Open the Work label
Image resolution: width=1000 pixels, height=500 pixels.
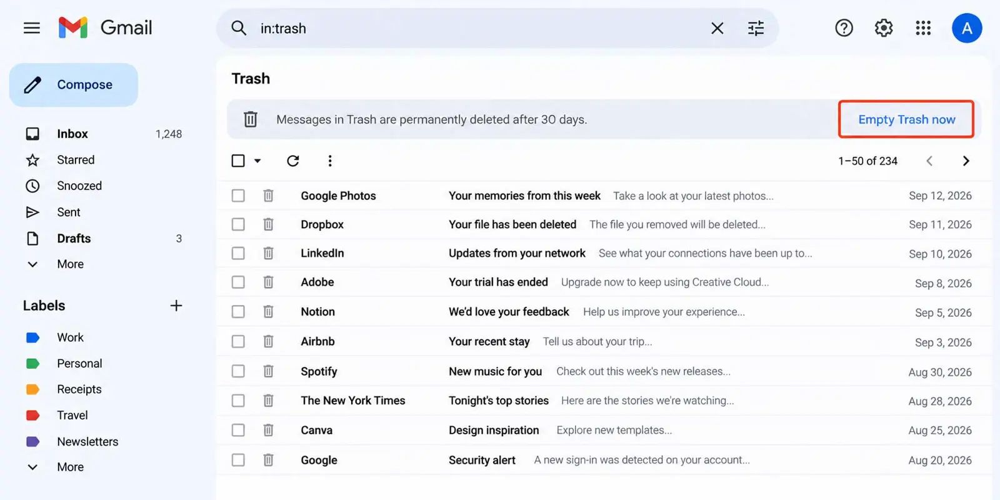pos(70,337)
